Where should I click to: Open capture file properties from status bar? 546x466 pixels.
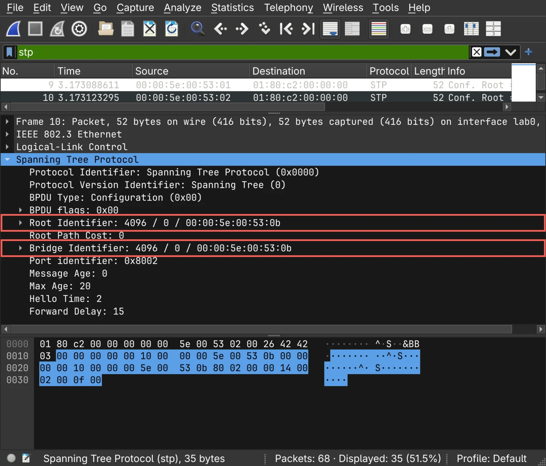[26, 458]
